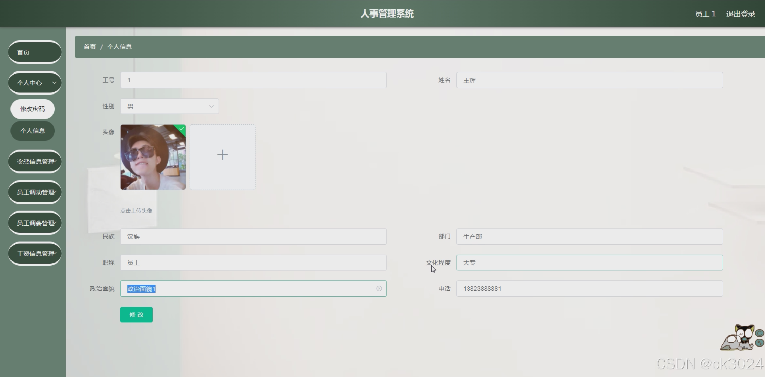The image size is (765, 377).
Task: Click 退出登录 to log out
Action: (x=740, y=14)
